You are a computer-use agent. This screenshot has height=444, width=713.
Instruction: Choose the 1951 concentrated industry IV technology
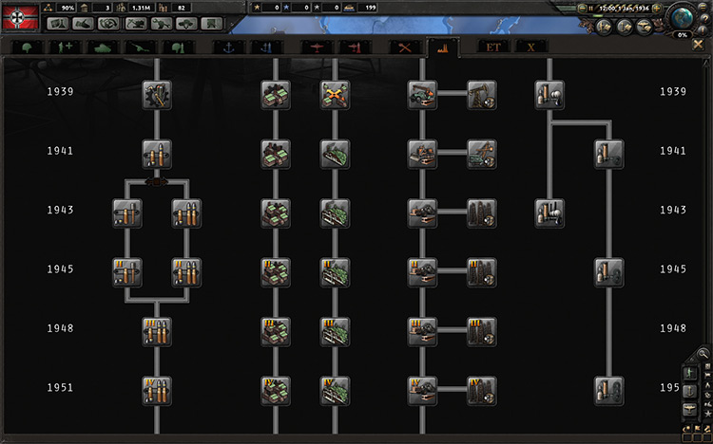276,391
